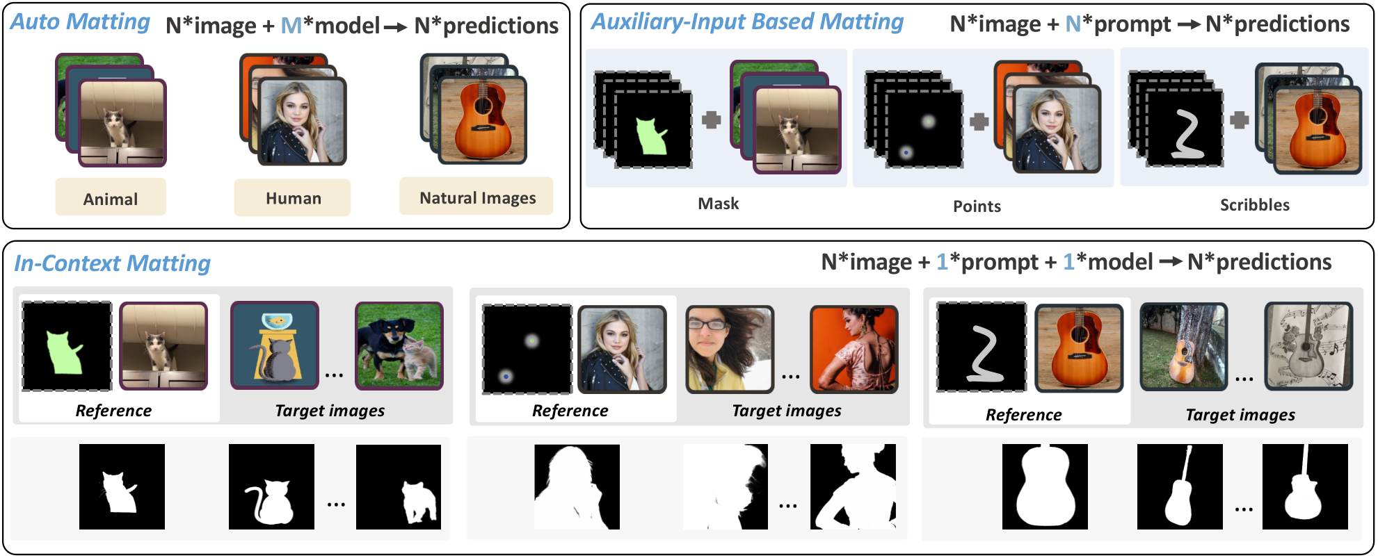Click the arrow in the Auto Matting formula
The height and width of the screenshot is (558, 1378).
pyautogui.click(x=396, y=28)
